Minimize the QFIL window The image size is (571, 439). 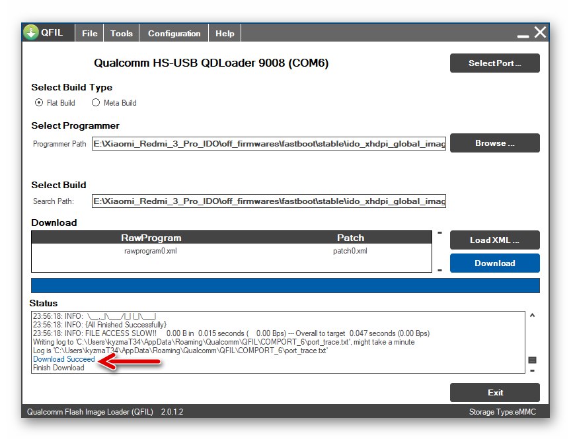tap(523, 36)
